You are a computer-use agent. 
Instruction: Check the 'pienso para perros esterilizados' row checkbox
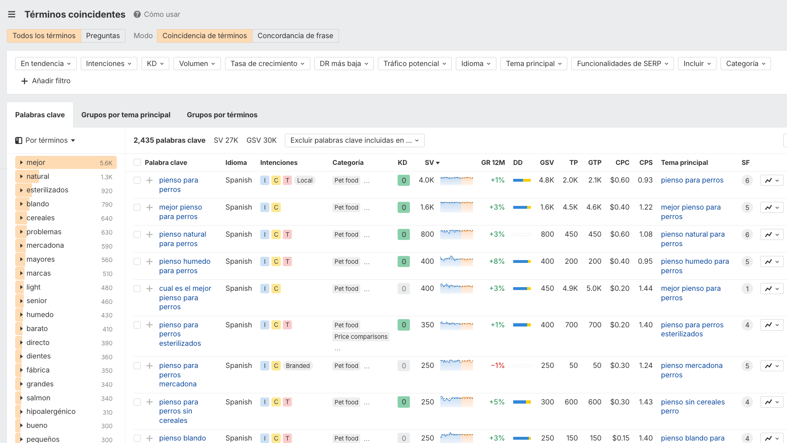137,325
